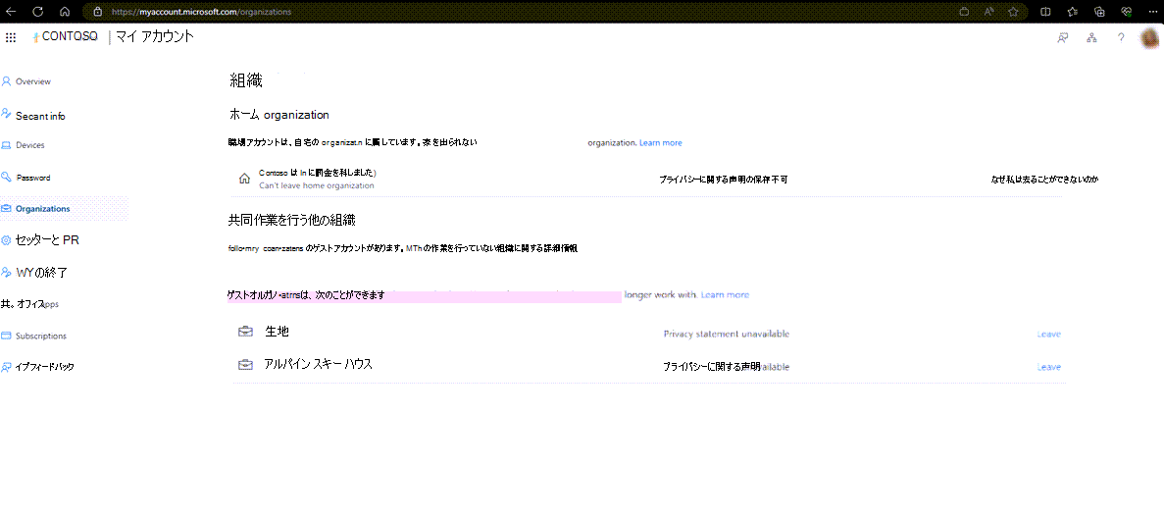
Task: Click the ホーム organization heading
Action: (279, 115)
